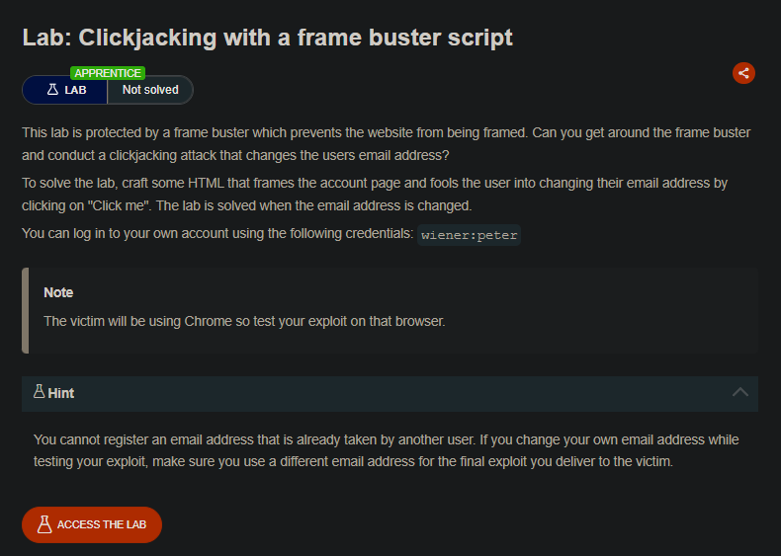Select the LAB text in the badge
The image size is (781, 556).
click(x=76, y=90)
